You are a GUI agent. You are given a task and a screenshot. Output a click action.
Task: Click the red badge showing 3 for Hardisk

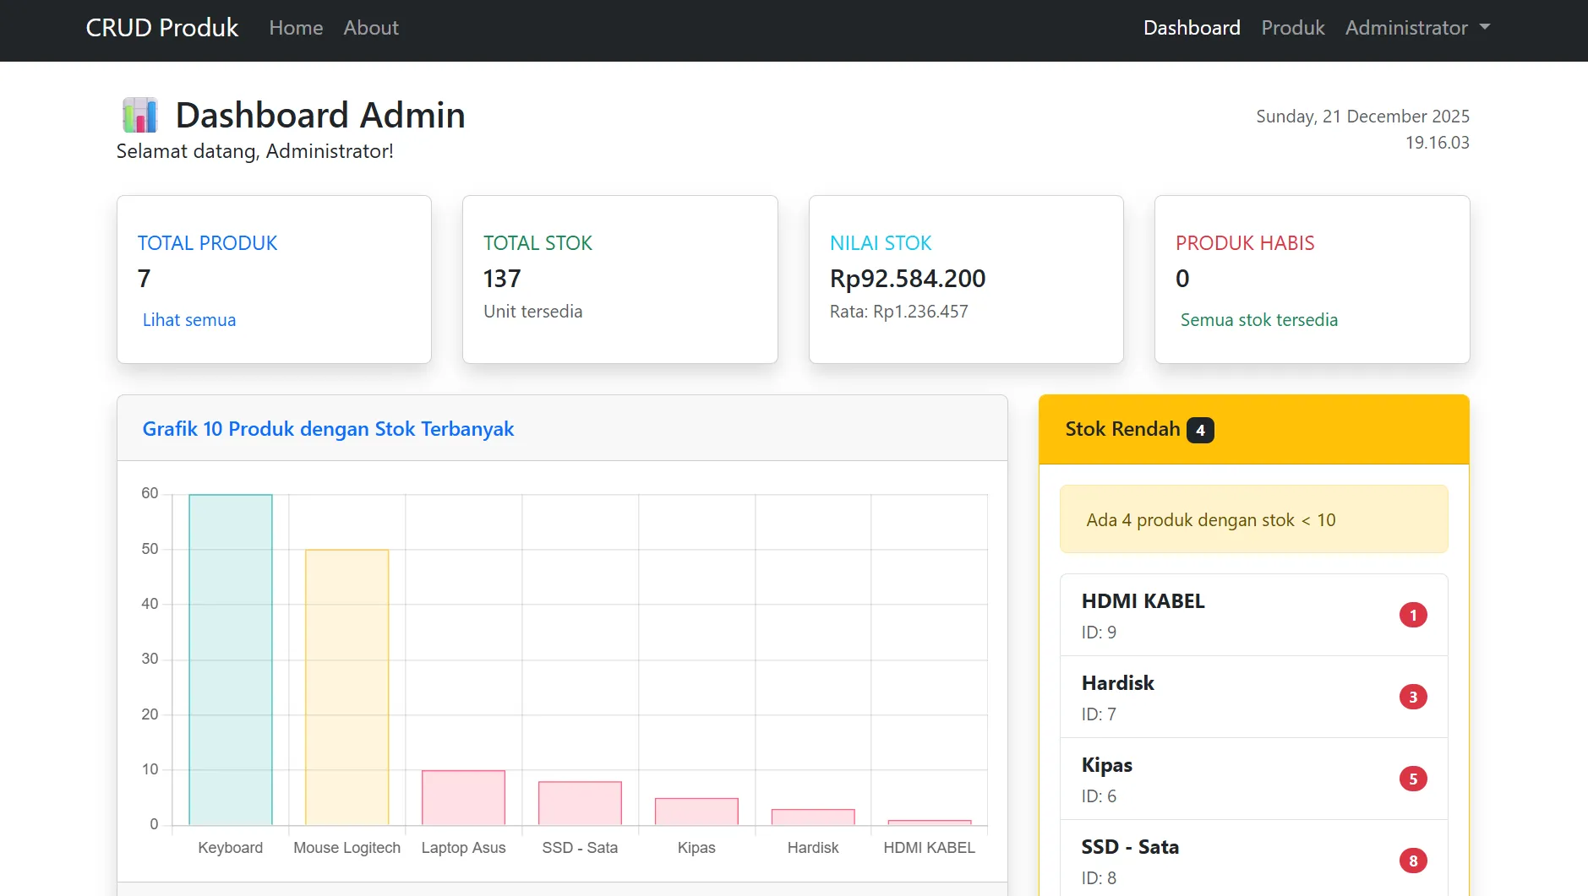coord(1413,697)
